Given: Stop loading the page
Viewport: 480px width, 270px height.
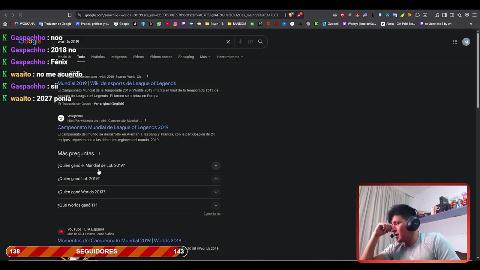Looking at the screenshot, I should [x=21, y=15].
